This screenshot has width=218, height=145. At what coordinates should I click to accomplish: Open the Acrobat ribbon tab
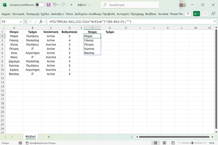(163, 14)
